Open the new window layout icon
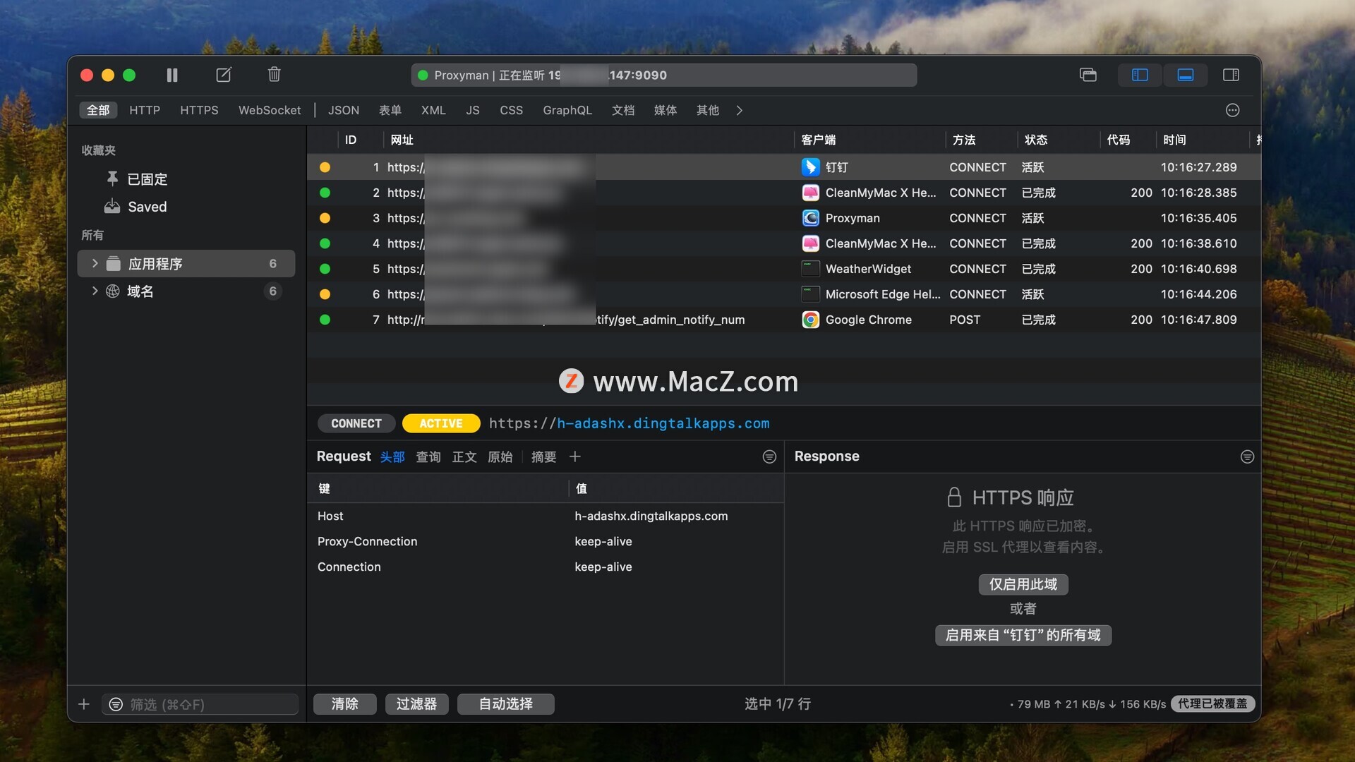The height and width of the screenshot is (762, 1355). 1088,75
